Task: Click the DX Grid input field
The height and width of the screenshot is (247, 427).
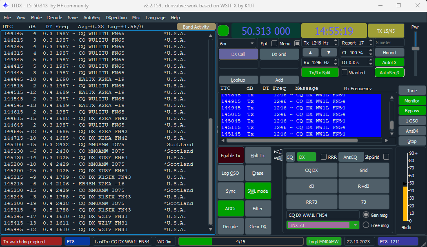Action: 279,65
